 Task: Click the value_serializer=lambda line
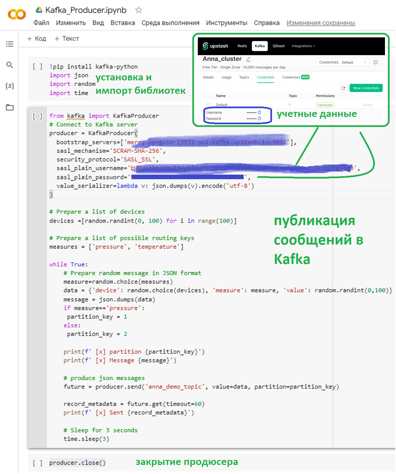(x=155, y=186)
